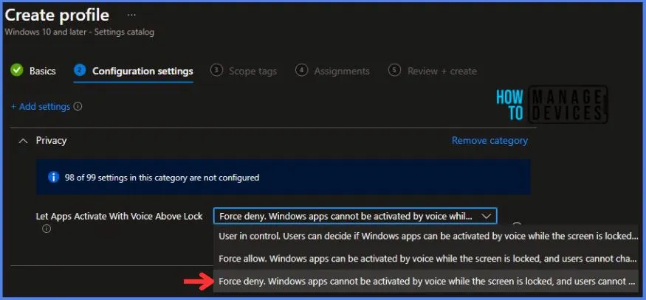Click the green checkmark icon beside Basics

tap(17, 71)
